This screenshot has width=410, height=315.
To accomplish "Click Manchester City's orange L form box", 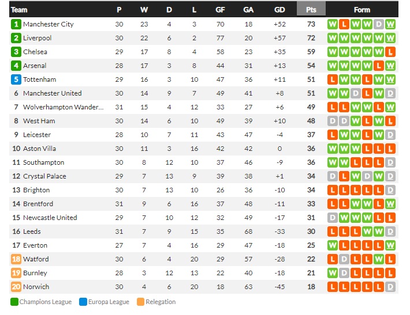I will 344,24.
